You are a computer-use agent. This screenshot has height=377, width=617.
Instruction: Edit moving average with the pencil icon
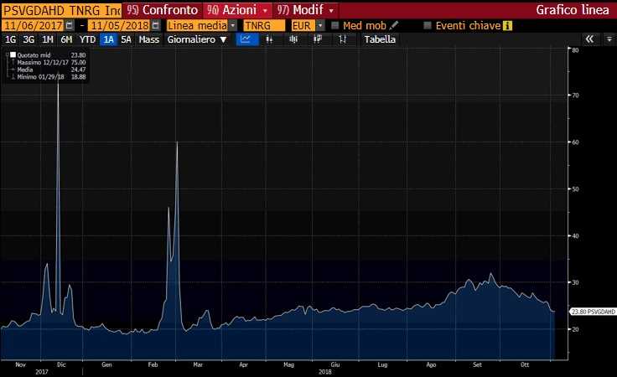pos(393,26)
